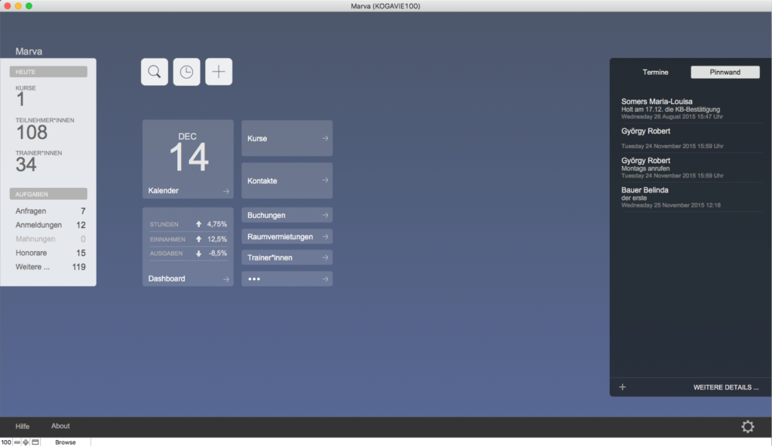
Task: Open settings via the gear icon
Action: [x=747, y=426]
